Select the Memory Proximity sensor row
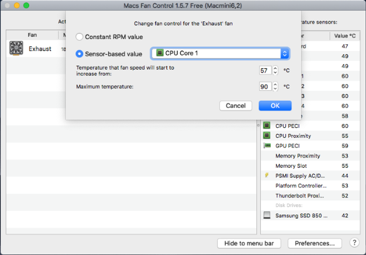 click(x=302, y=156)
